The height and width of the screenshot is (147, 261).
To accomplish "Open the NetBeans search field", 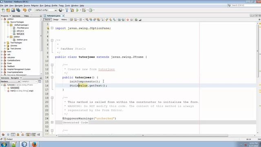I will click(245, 5).
